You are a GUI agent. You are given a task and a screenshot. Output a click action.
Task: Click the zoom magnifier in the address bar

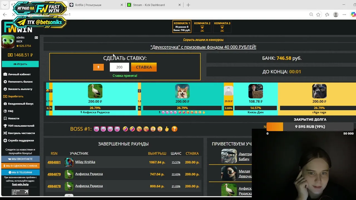[x=311, y=14]
